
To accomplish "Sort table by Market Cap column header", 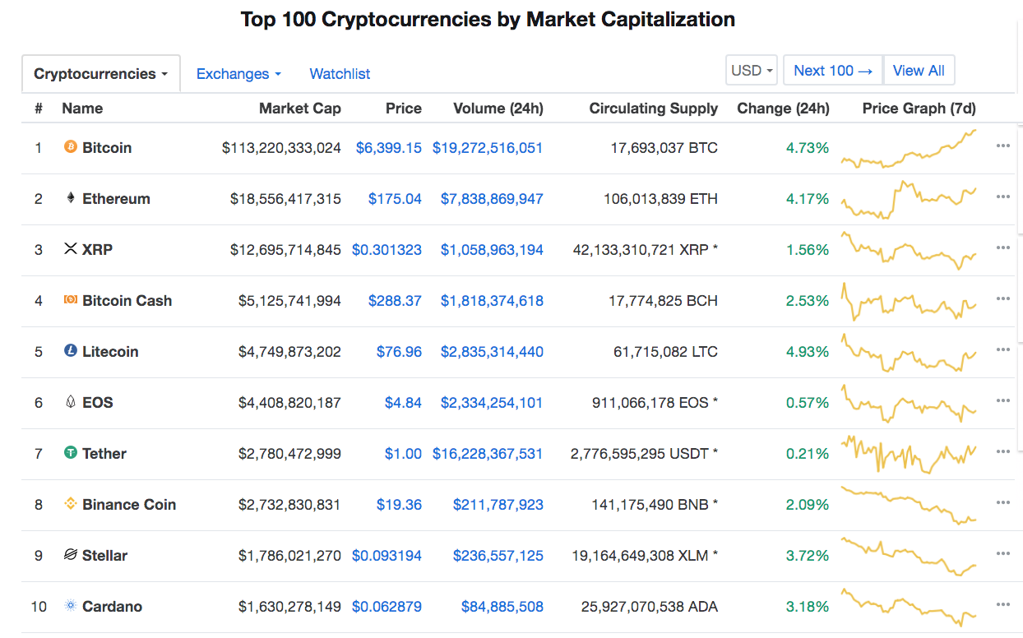I will coord(299,109).
